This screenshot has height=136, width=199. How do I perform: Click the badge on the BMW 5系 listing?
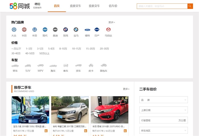[46, 131]
